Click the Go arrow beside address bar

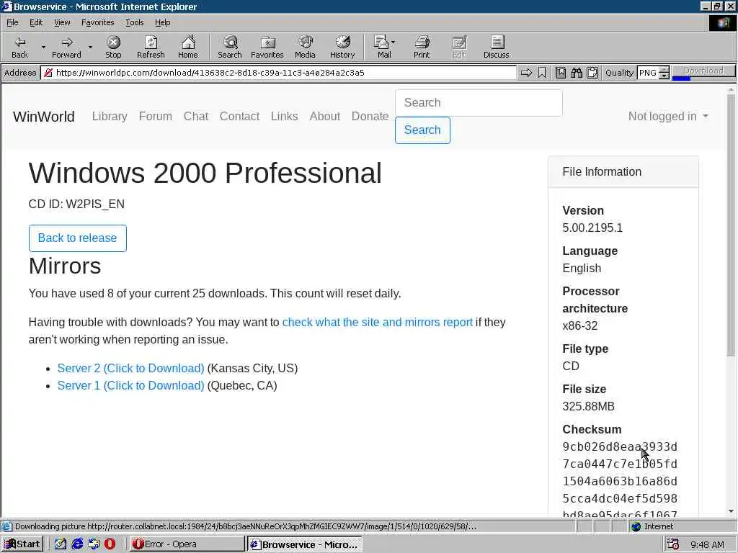coord(526,73)
